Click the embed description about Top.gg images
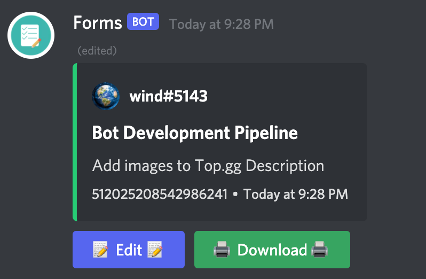Viewport: 426px width, 279px height. 208,166
